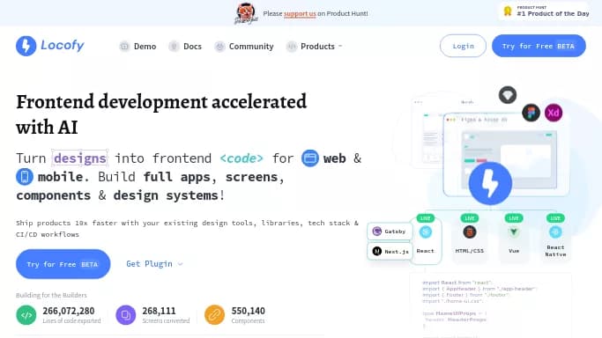
Task: Click the Demo nav icon
Action: click(x=124, y=47)
